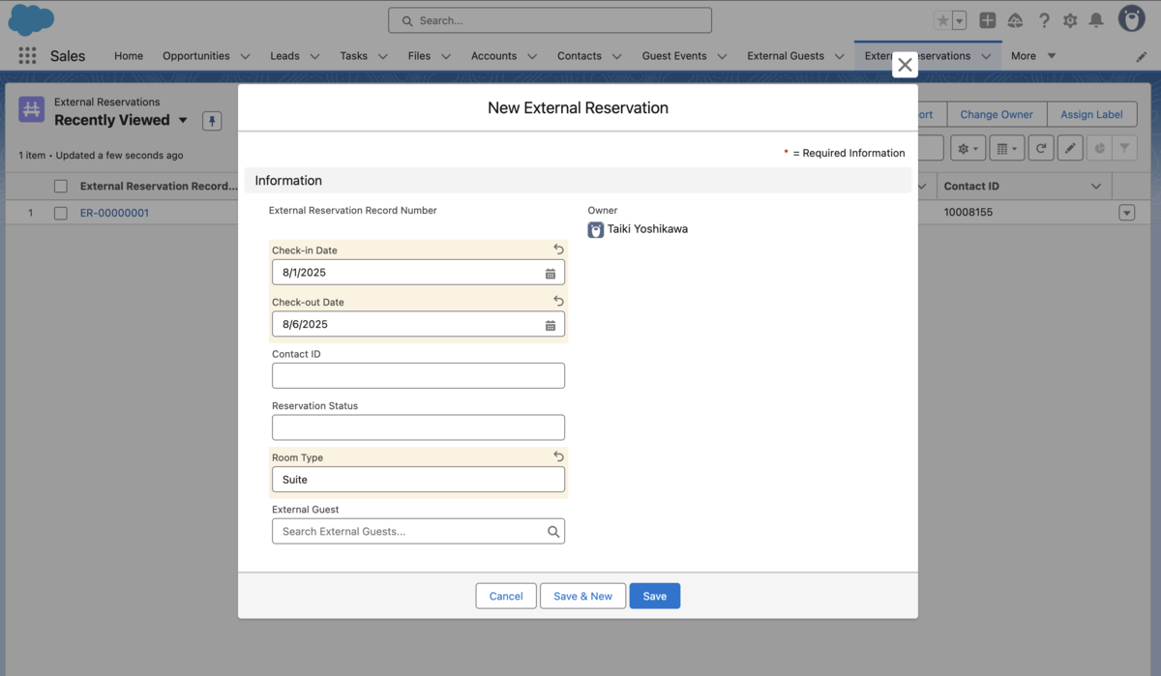Open the user profile avatar

pyautogui.click(x=1131, y=19)
